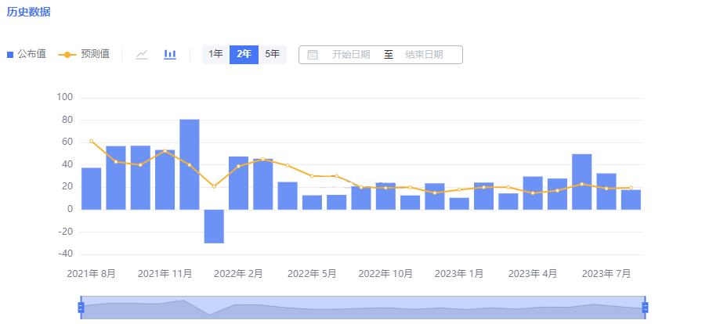This screenshot has width=720, height=324.
Task: Click the calendar icon in date range
Action: point(313,55)
